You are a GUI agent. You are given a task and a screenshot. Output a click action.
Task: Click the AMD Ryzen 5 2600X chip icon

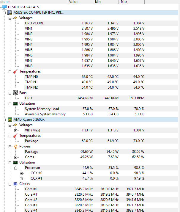coord(10,120)
